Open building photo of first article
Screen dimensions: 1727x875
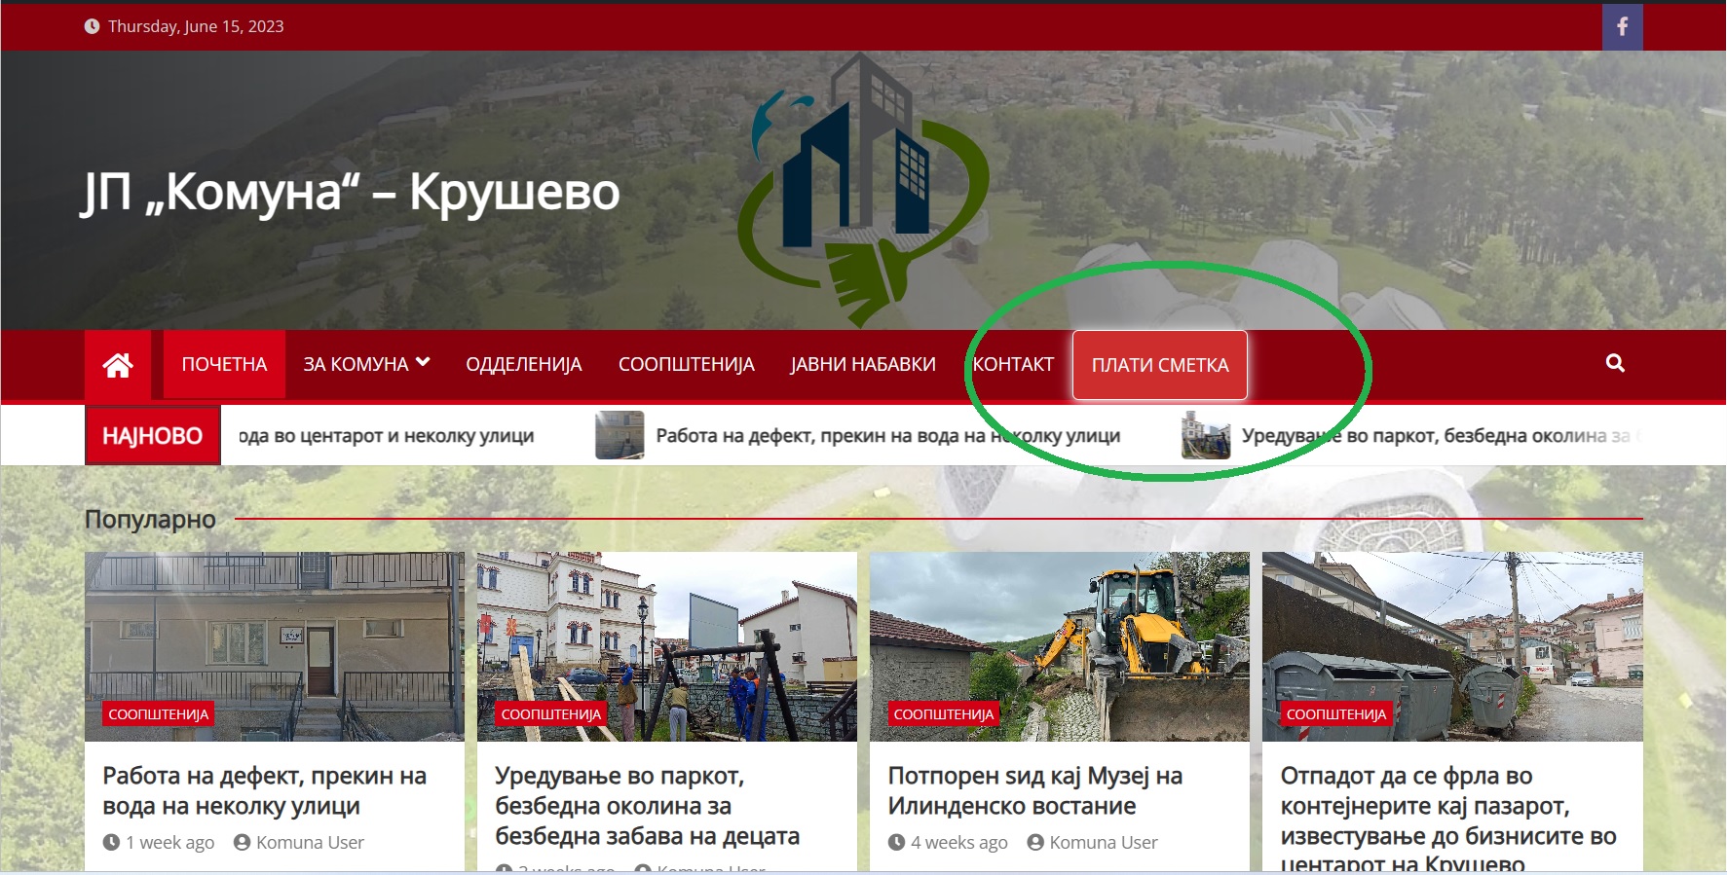pyautogui.click(x=275, y=646)
